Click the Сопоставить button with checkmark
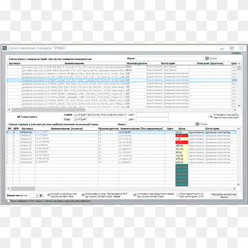Image resolution: width=248 pixels, height=248 pixels. [27, 116]
